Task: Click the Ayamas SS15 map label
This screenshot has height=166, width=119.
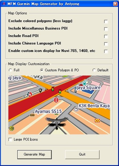Action: coord(48,111)
